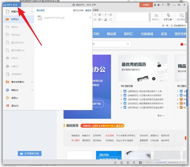Expand the arrow beside WPS 文字
This screenshot has width=190, height=167.
(x=20, y=5)
